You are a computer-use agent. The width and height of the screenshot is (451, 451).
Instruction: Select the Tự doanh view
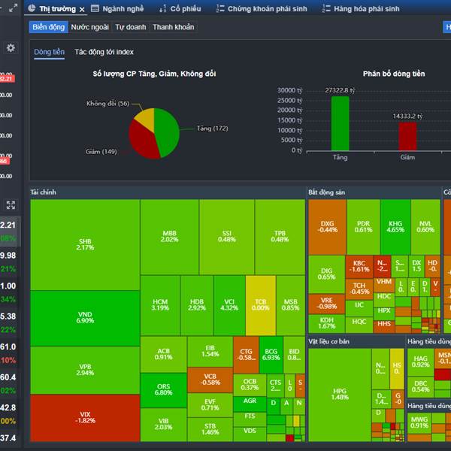[131, 27]
